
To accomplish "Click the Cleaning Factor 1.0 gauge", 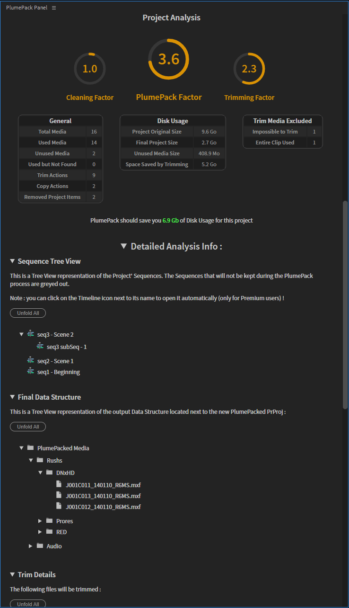I will [x=90, y=69].
